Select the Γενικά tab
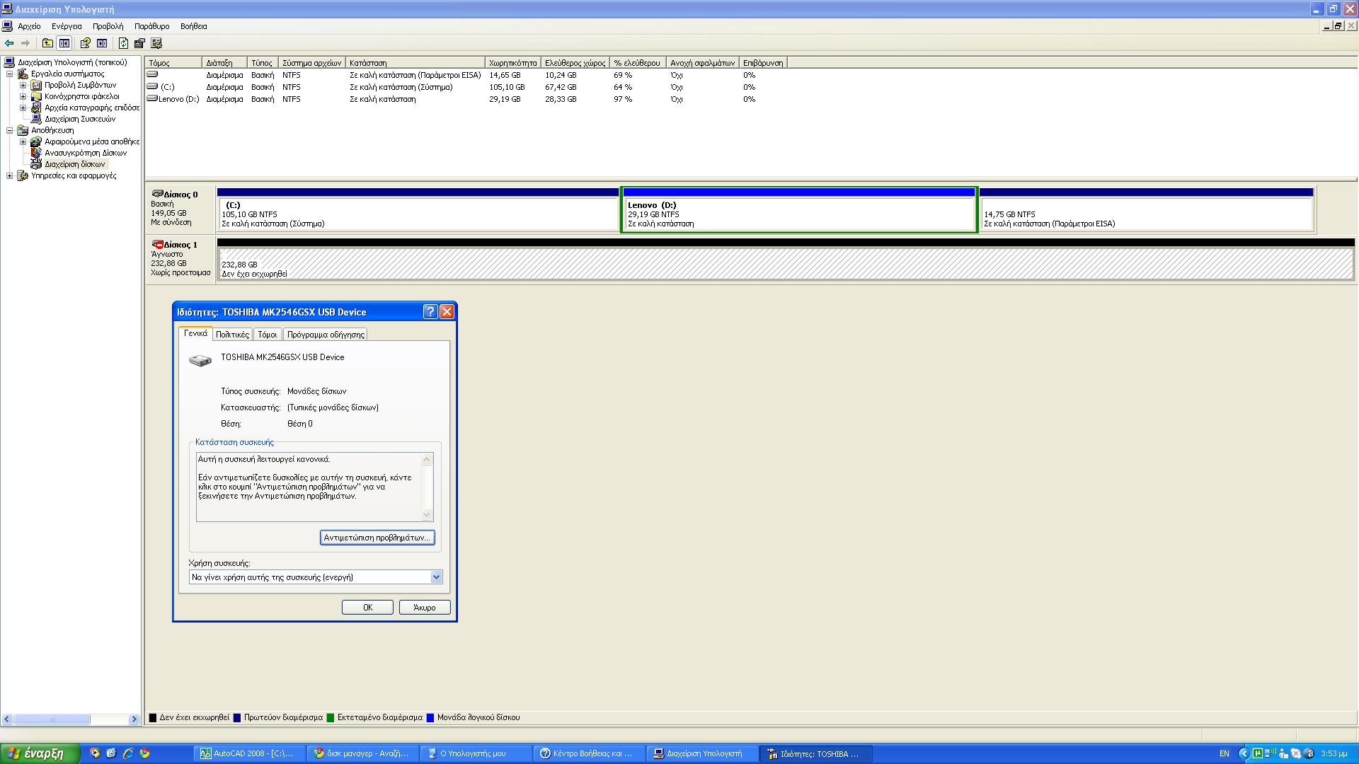The height and width of the screenshot is (764, 1359). click(x=195, y=333)
